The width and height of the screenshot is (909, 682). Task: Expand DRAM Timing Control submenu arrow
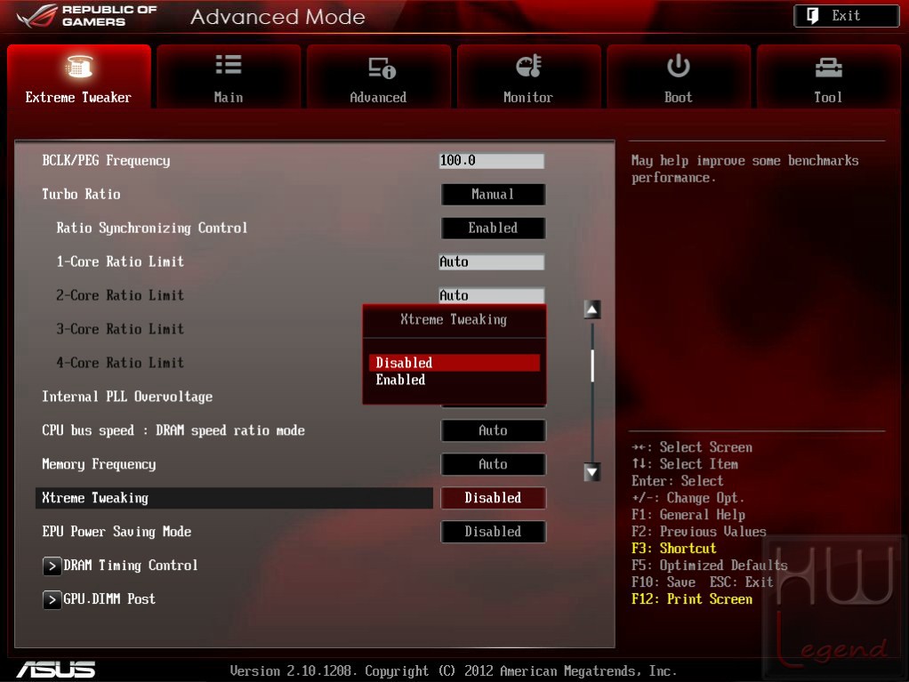52,566
